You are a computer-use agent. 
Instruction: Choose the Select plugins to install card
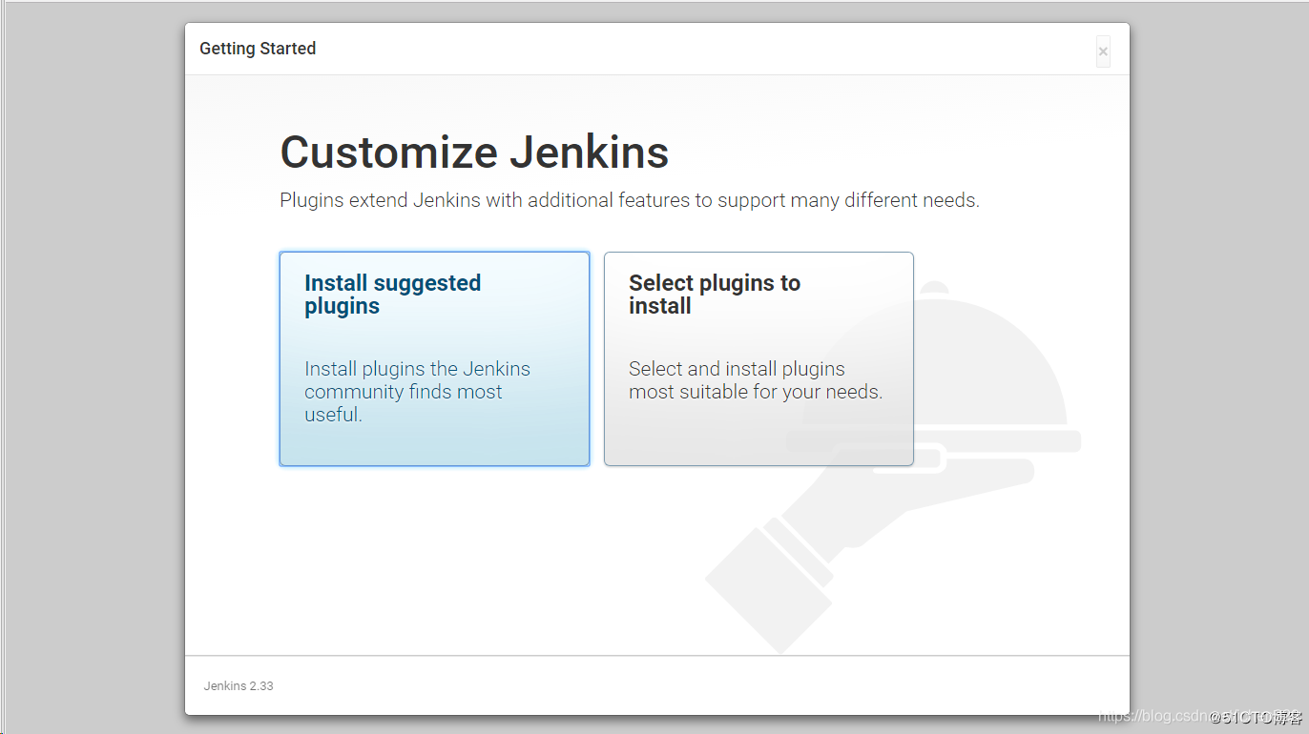(758, 358)
